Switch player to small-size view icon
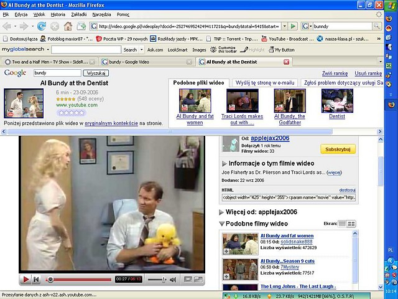The image size is (398, 299). click(188, 280)
